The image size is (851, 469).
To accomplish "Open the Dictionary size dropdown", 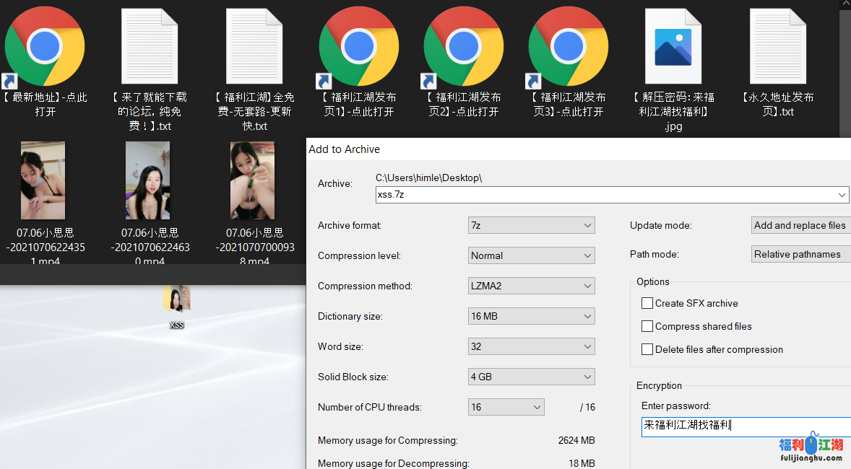I will [x=531, y=316].
